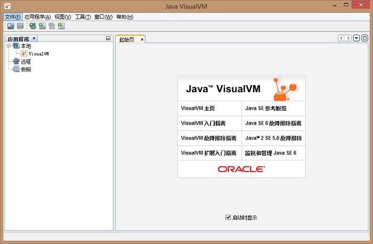Open the 视图(V) menu
The image size is (373, 244).
click(63, 17)
